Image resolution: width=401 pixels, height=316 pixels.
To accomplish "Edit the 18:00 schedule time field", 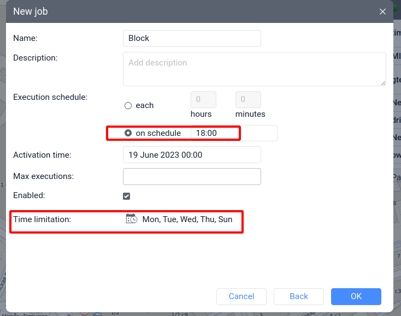I will pos(213,133).
